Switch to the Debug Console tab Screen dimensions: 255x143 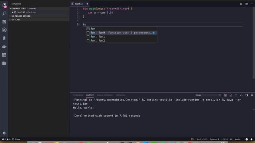point(105,95)
